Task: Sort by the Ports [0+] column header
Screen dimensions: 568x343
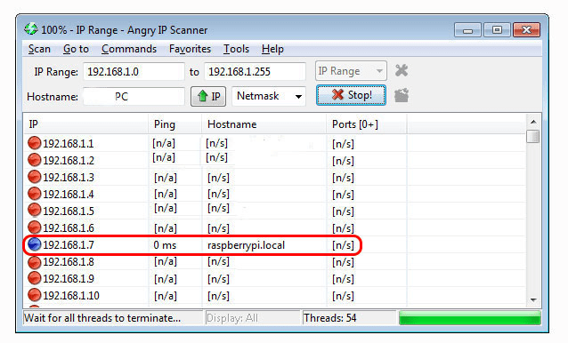Action: [367, 124]
